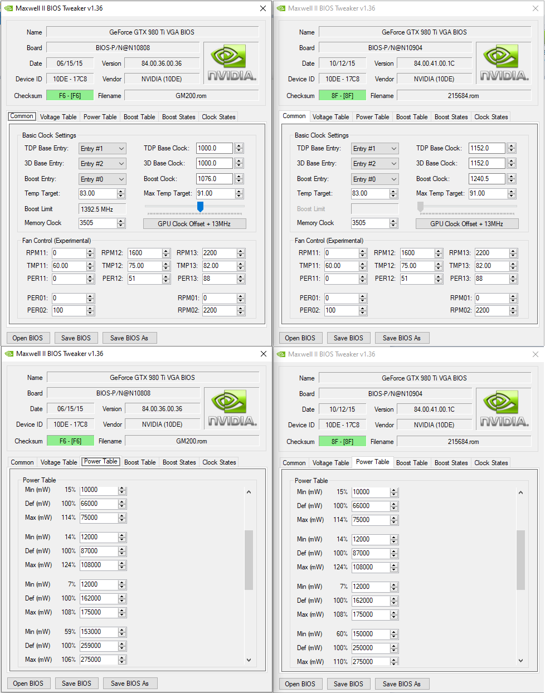Click Boost Clock 1240.5 field in 215684.rom window
The width and height of the screenshot is (545, 693).
[x=487, y=179]
